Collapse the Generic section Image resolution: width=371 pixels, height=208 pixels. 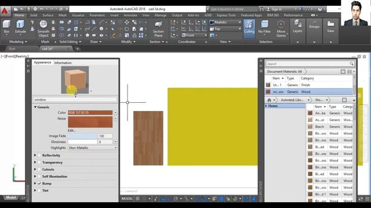coord(35,107)
